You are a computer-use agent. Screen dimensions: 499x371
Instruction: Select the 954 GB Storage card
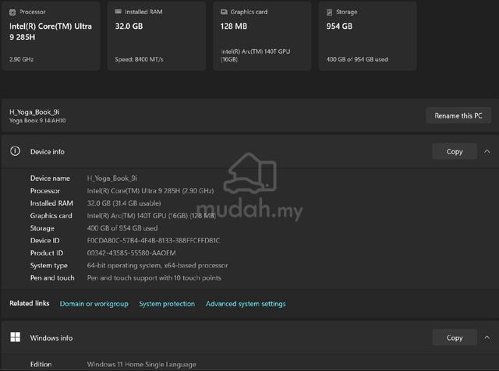click(367, 35)
